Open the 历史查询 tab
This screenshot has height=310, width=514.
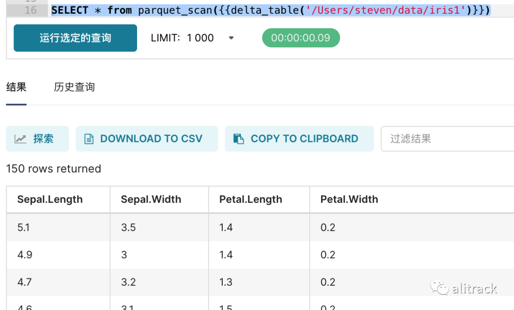74,87
